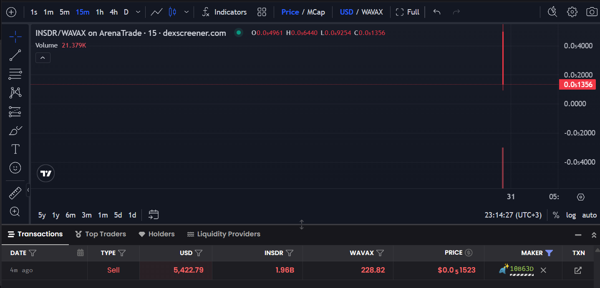Screen dimensions: 600x288
Task: Select the ruler measure tool
Action: tap(15, 193)
